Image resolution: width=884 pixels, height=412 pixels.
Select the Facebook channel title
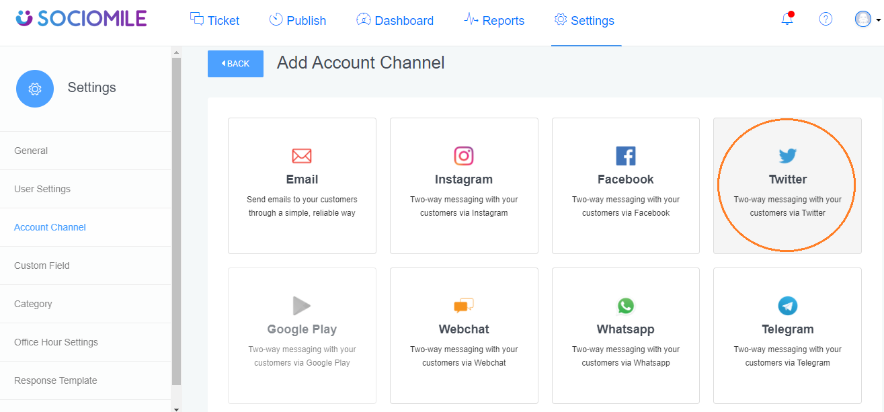point(626,179)
